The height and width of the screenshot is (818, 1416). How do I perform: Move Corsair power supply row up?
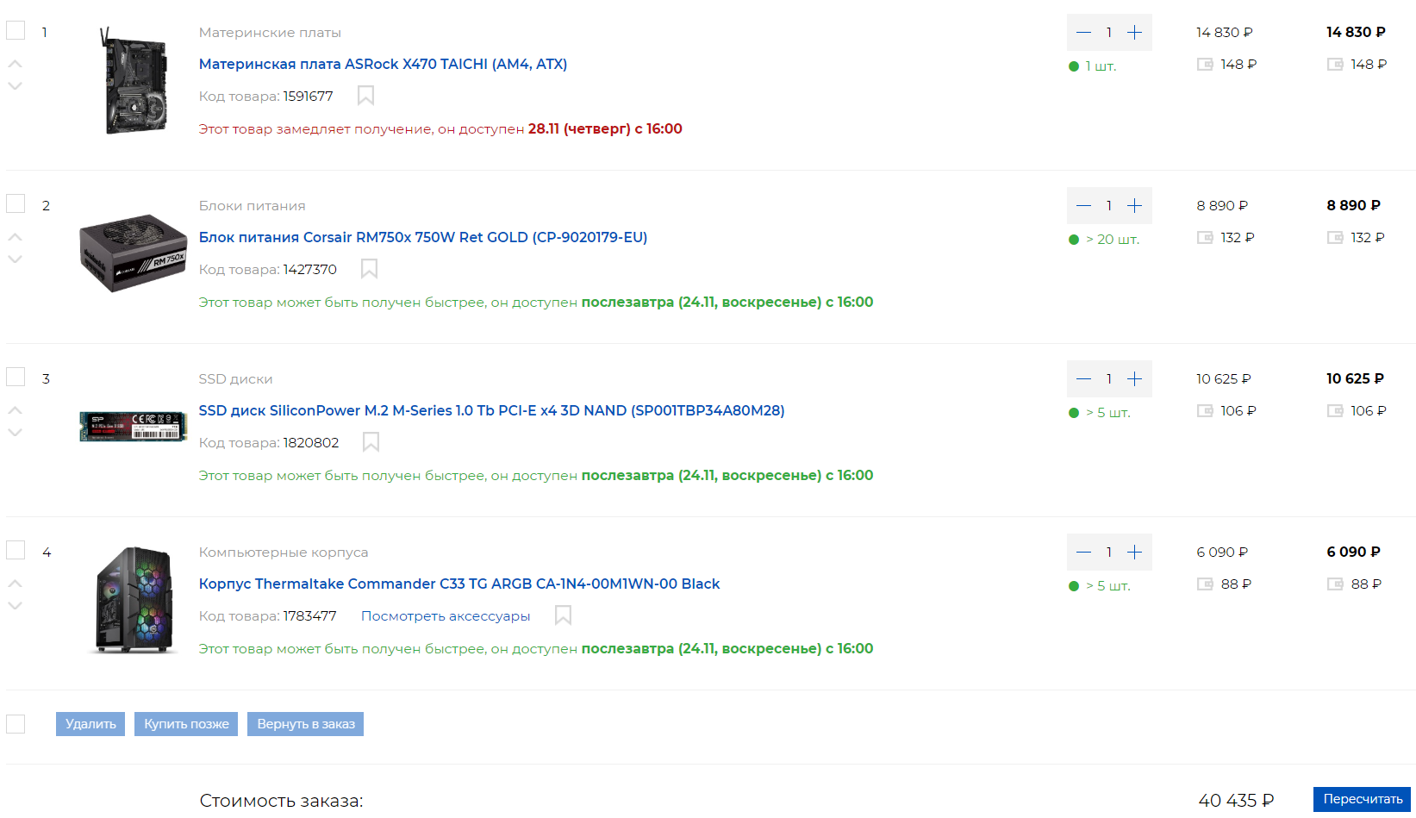pos(15,237)
